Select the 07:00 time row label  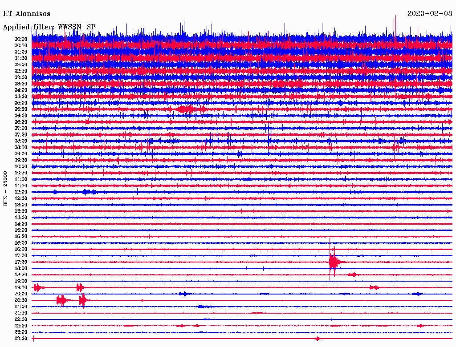pos(21,129)
